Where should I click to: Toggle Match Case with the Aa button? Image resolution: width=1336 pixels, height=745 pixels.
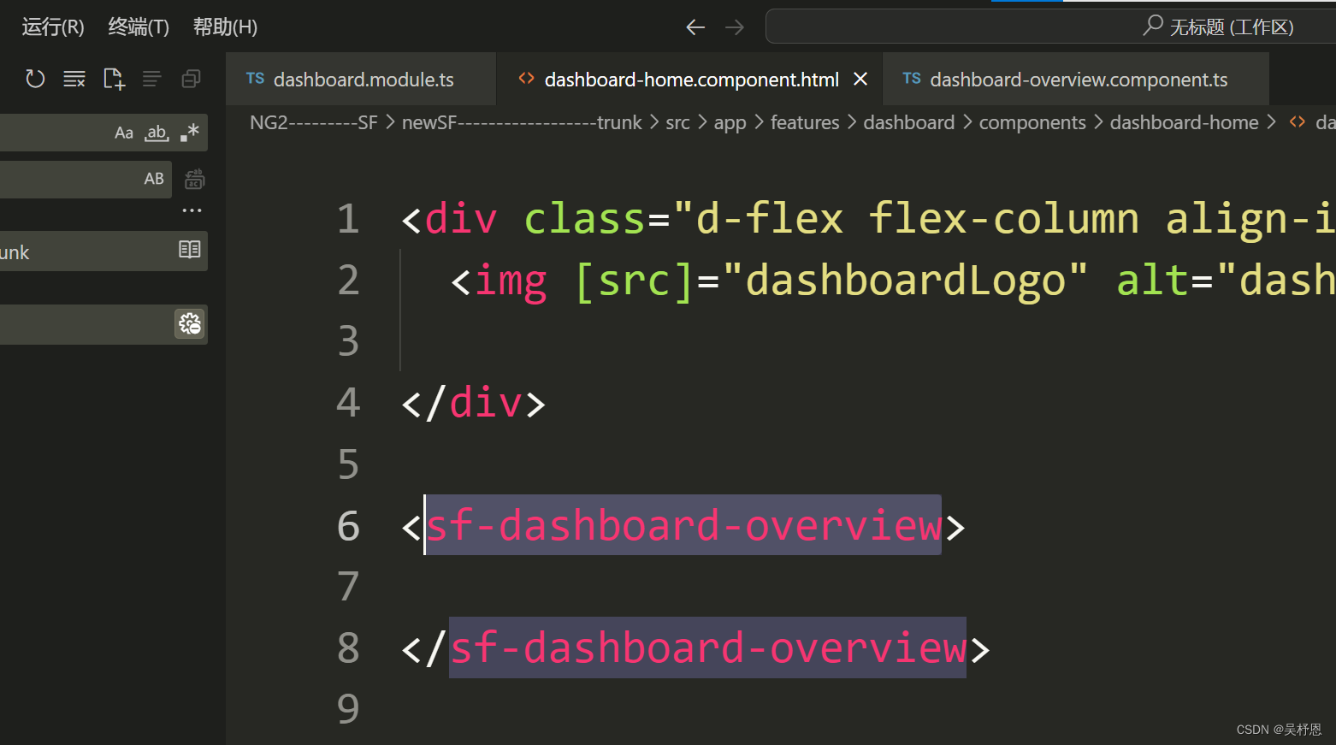pos(123,133)
